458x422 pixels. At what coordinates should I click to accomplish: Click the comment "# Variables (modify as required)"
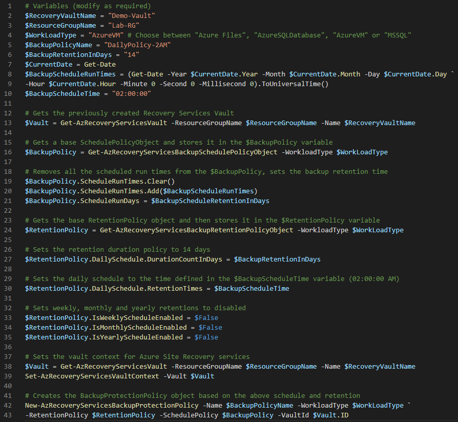point(88,6)
